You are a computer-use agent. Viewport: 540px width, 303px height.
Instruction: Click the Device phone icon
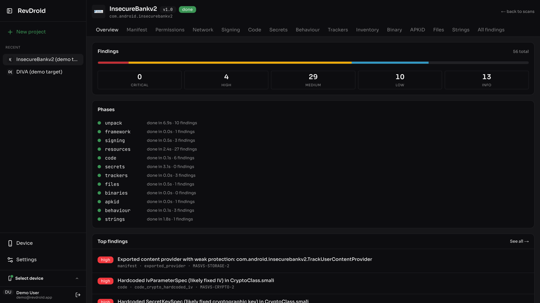point(10,243)
